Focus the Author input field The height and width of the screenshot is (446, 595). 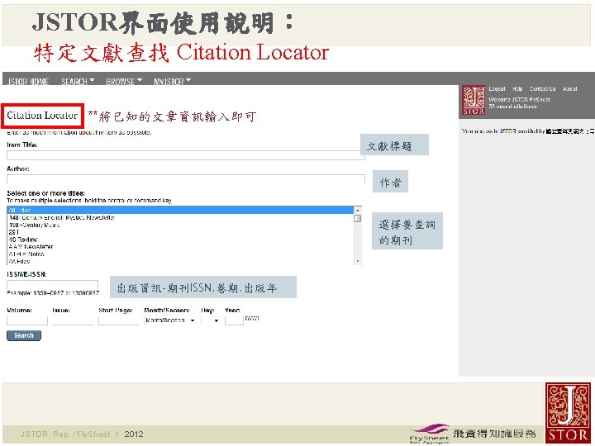pos(186,179)
